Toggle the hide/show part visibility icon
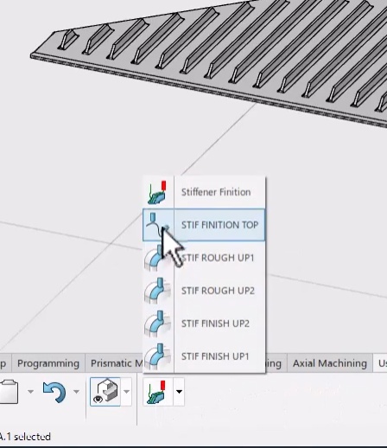387x448 pixels. (105, 392)
